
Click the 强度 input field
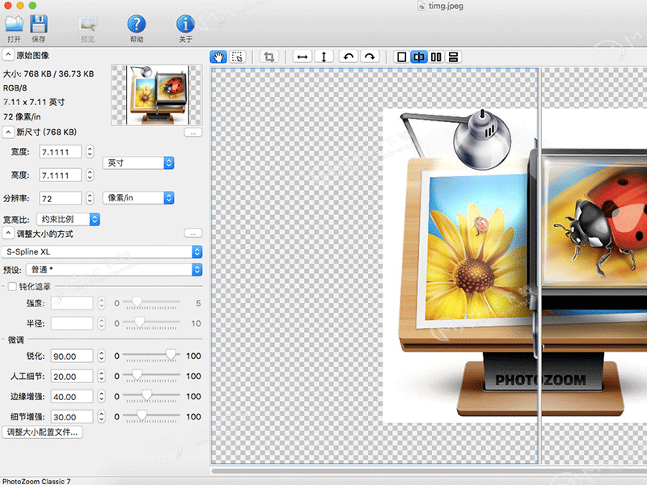72,303
